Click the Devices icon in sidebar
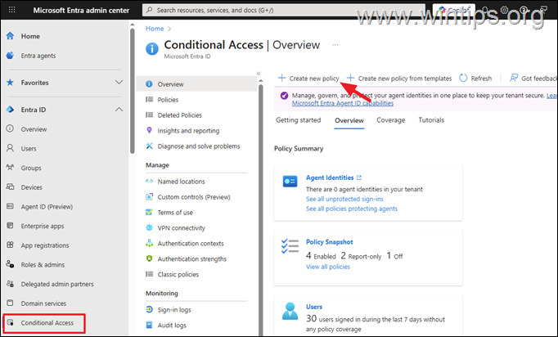Viewport: 558px width, 337px height. tap(10, 186)
